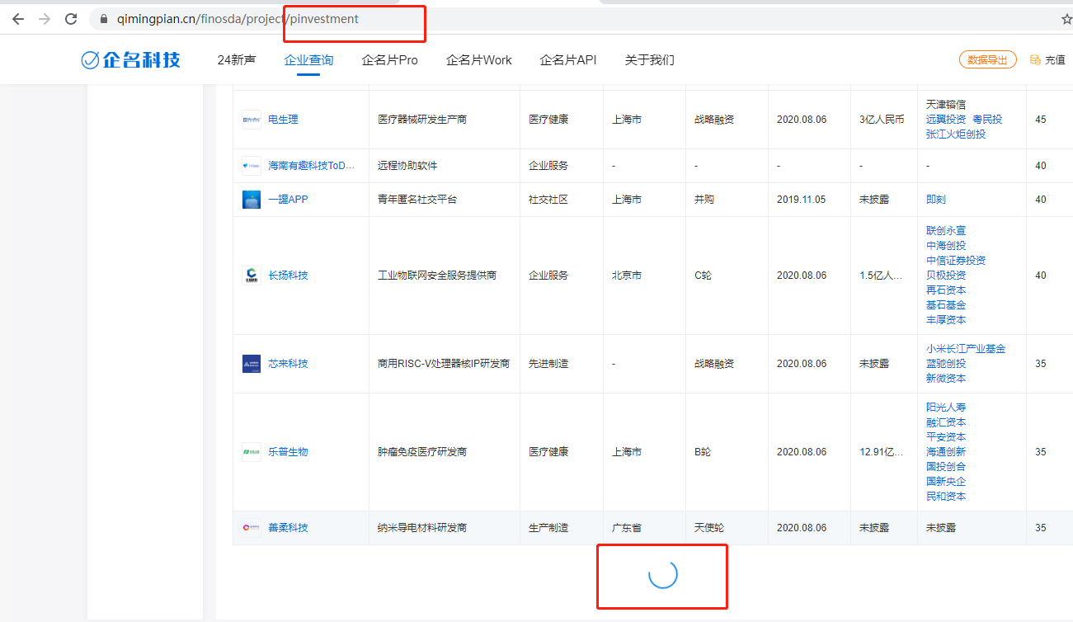Screen dimensions: 1073x622
Task: Open 一罐APP logo thumbnail
Action: pyautogui.click(x=252, y=200)
